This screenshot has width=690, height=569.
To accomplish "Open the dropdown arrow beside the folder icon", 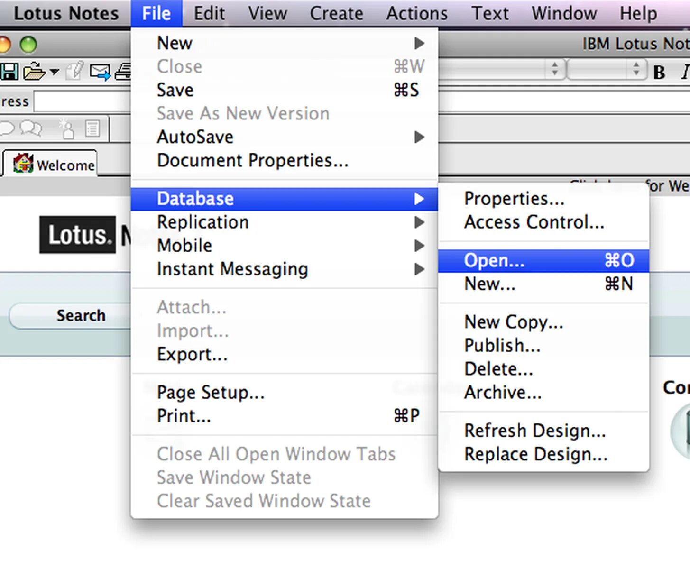I will [x=54, y=72].
